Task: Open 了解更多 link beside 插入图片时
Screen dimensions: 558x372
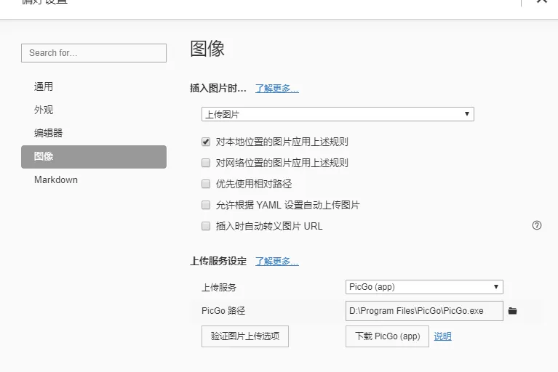Action: point(277,89)
